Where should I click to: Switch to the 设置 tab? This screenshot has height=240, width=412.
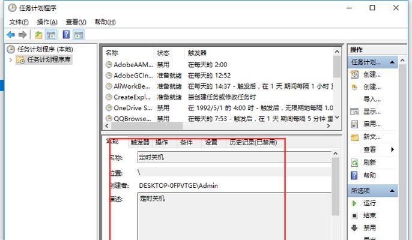211,143
